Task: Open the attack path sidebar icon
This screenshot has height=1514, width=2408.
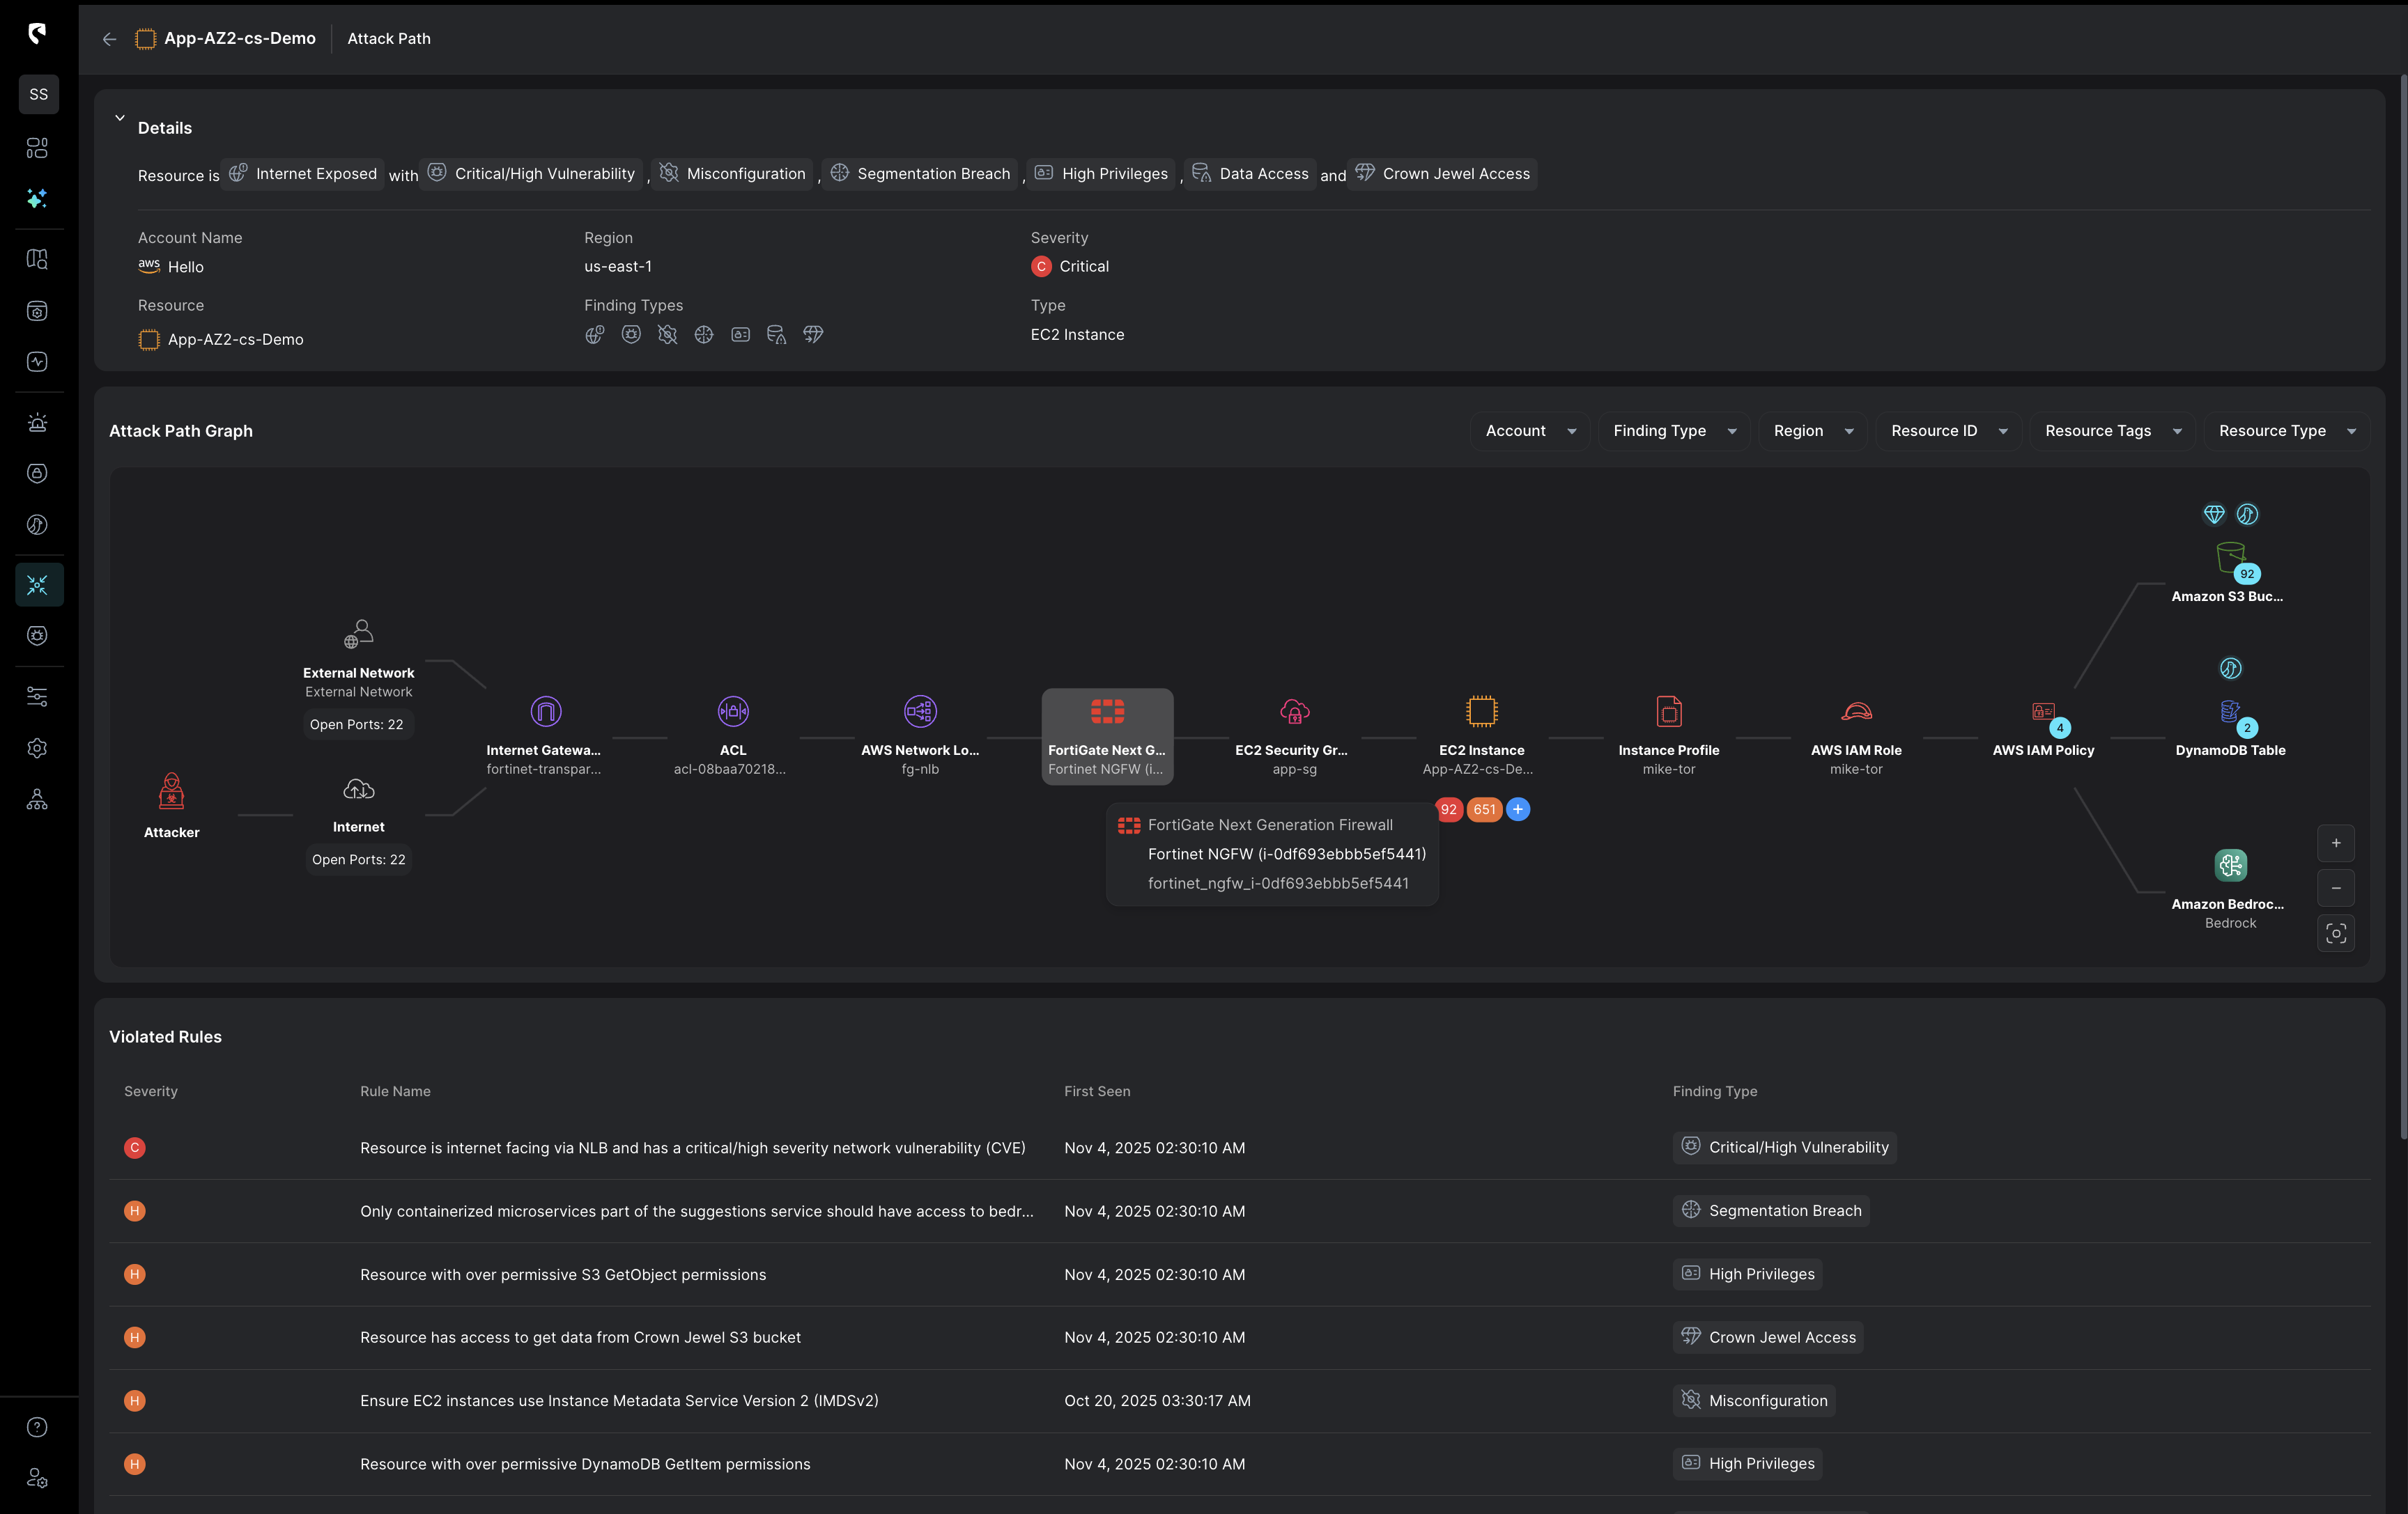Action: [x=38, y=584]
